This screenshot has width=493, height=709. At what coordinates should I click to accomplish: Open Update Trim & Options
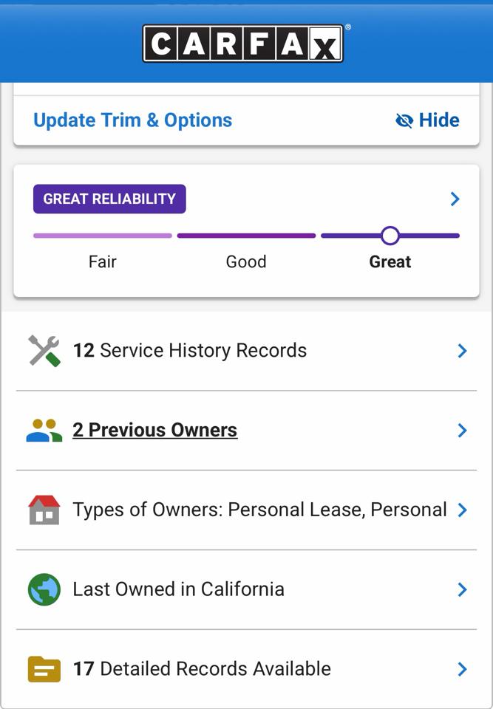133,120
